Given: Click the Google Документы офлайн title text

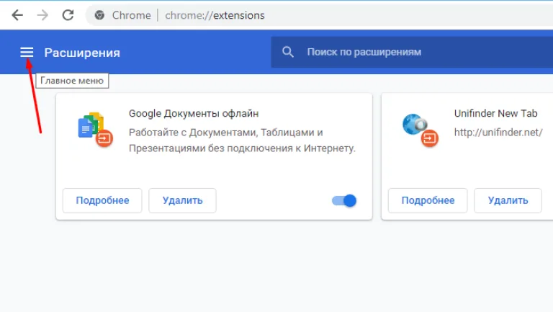Looking at the screenshot, I should 194,114.
